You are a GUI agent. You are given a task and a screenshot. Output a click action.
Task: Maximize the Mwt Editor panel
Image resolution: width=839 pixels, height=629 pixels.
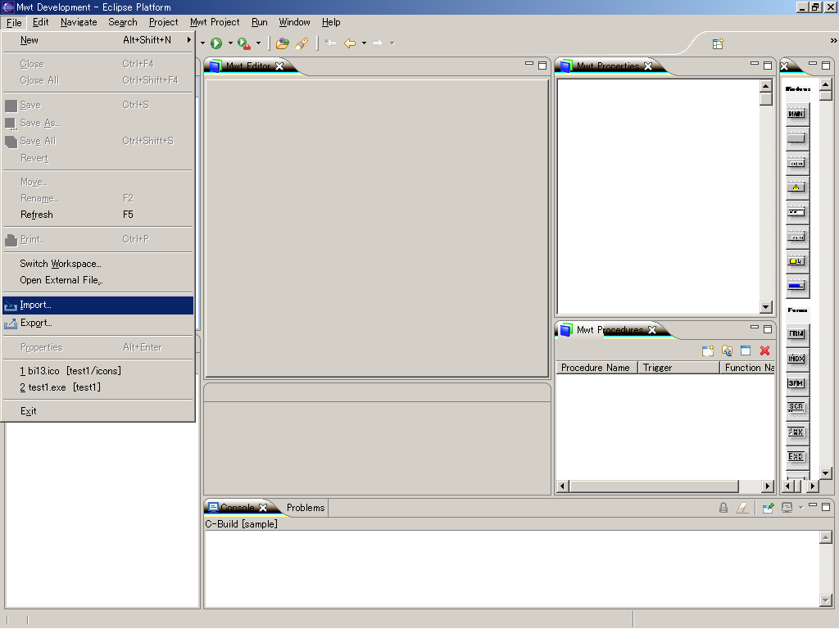pyautogui.click(x=542, y=66)
